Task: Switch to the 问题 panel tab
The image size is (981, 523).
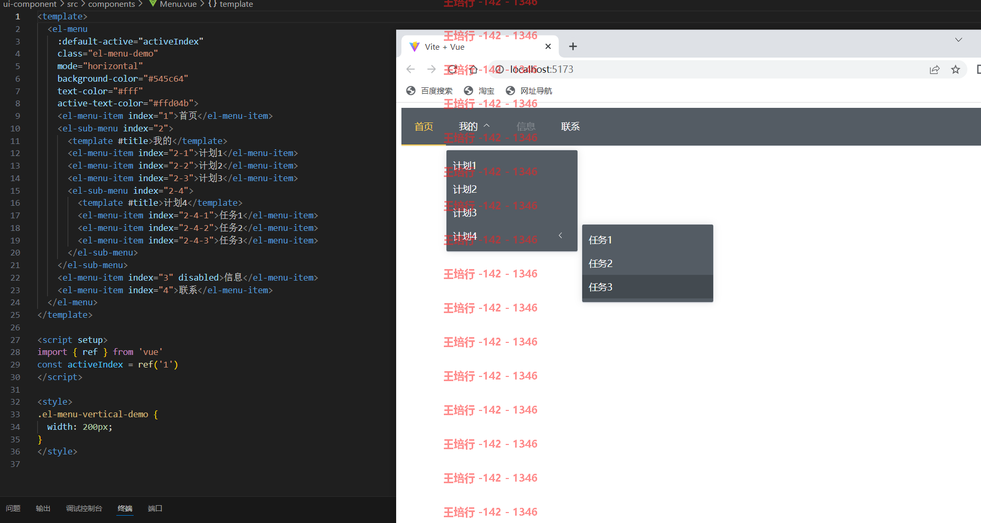Action: click(13, 508)
